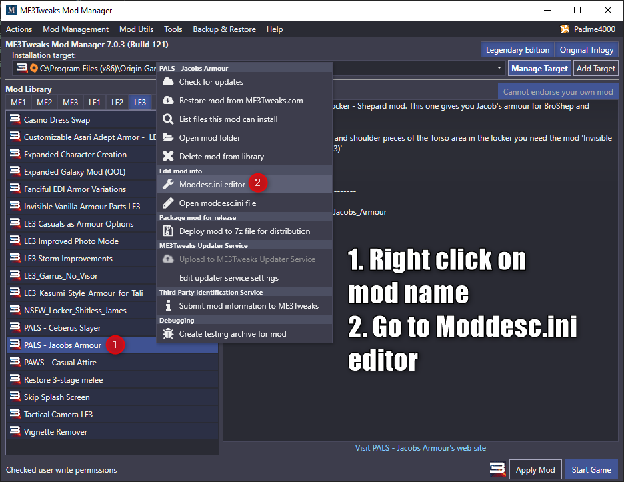Select PALS - Jacobs Armour in mod list
Image resolution: width=624 pixels, height=482 pixels.
coord(112,345)
